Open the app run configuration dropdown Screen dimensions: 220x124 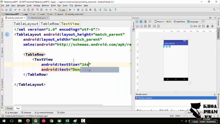point(63,10)
